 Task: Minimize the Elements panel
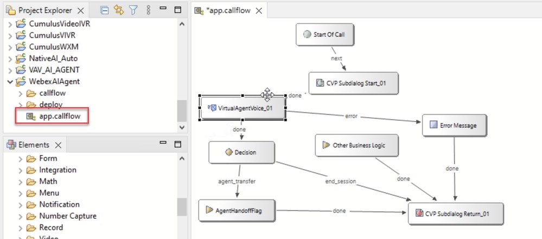(x=163, y=143)
